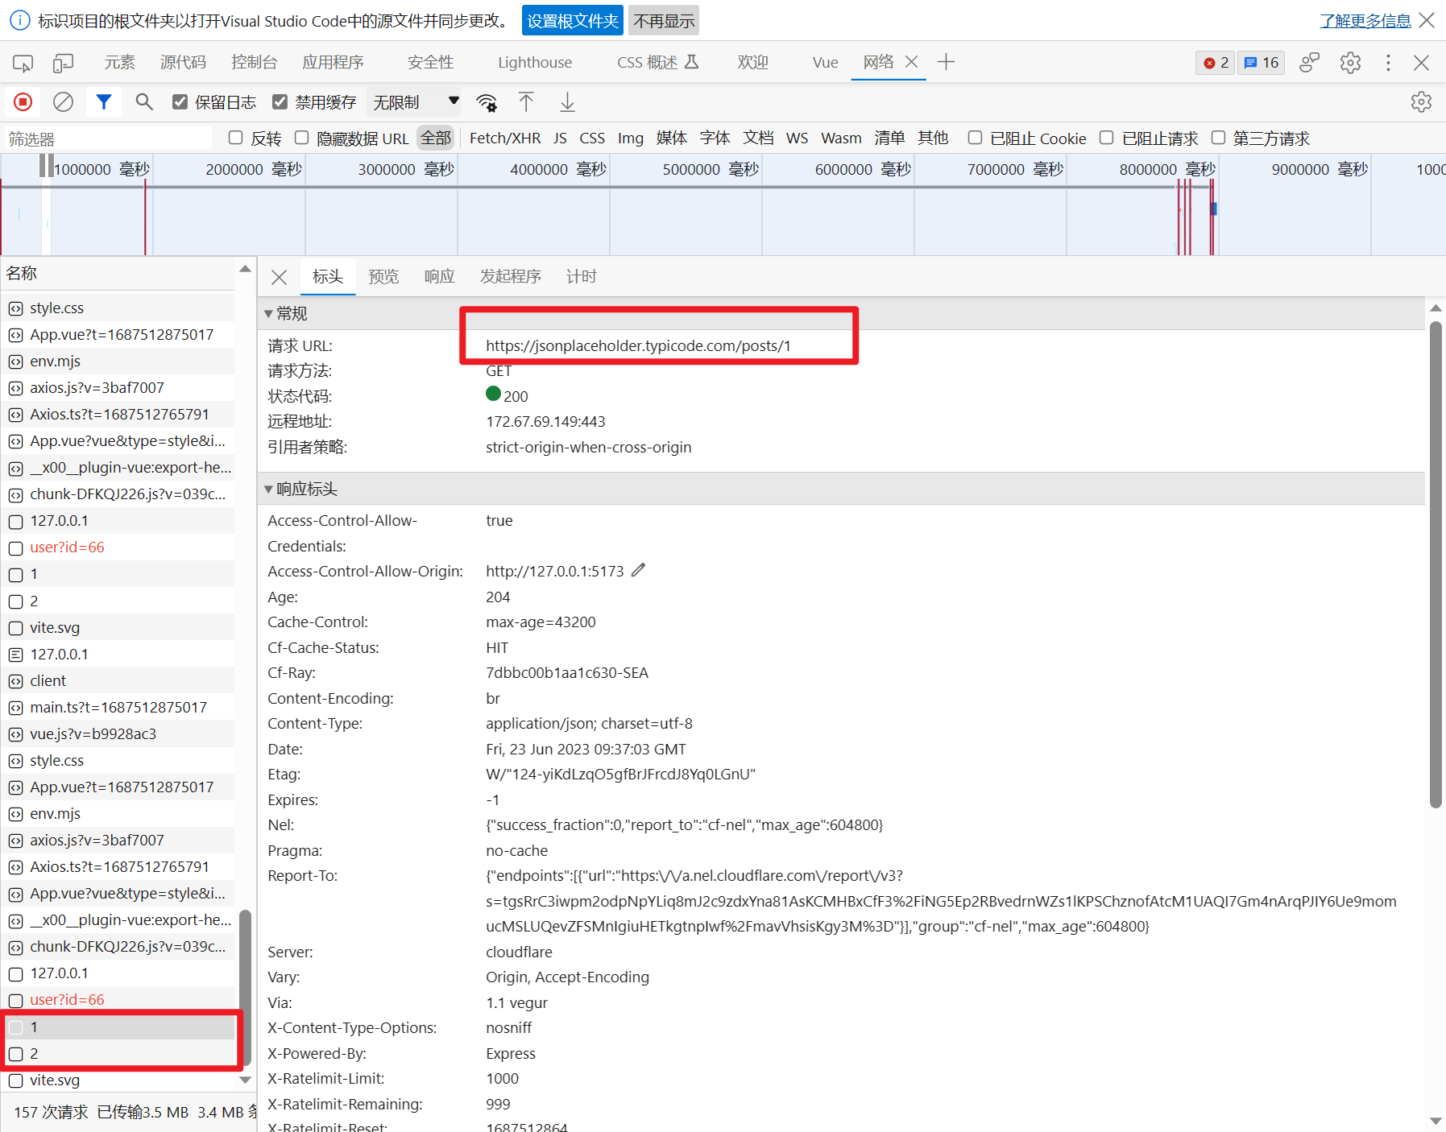Select vite.svg request at list bottom
This screenshot has height=1132, width=1446.
tap(117, 1080)
